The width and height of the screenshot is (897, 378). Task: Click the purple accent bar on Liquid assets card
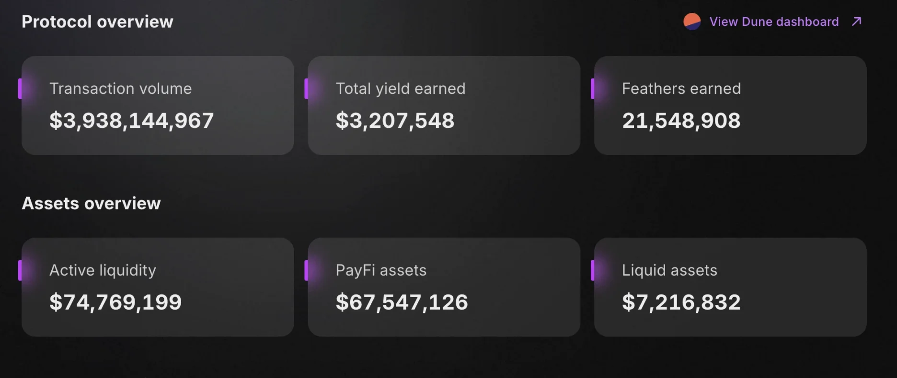click(593, 269)
